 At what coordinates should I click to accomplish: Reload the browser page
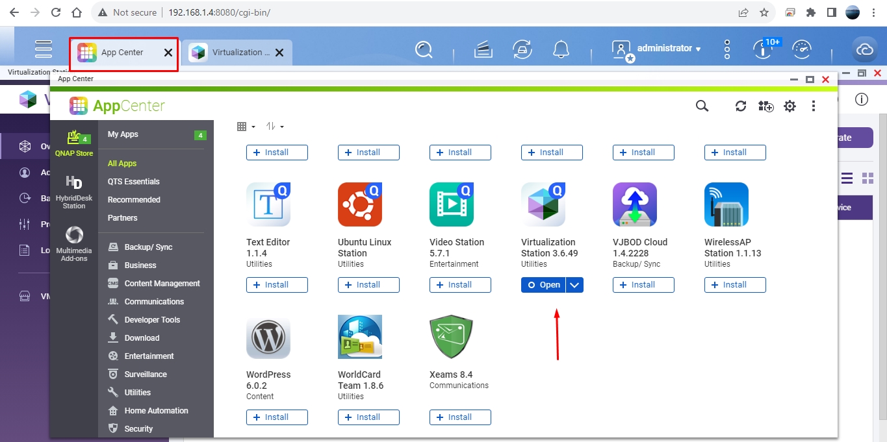tap(56, 12)
